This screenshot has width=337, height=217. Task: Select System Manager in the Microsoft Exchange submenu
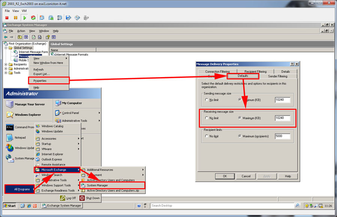pos(112,185)
